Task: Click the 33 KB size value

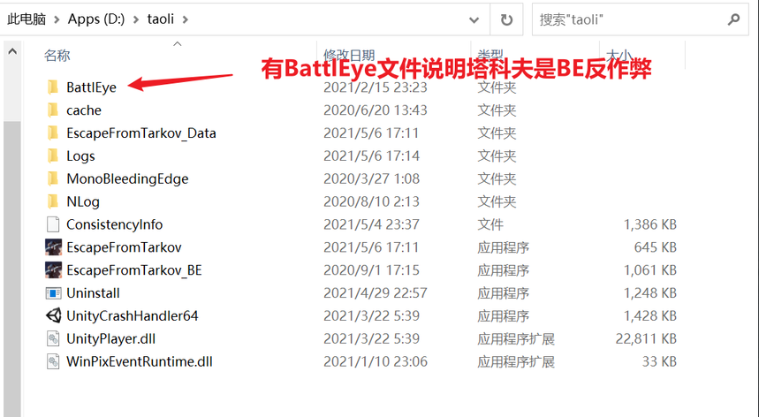Action: coord(659,361)
